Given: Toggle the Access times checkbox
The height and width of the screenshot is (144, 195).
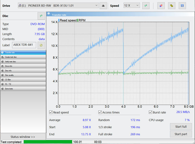Looking at the screenshot, I should (x=100, y=112).
